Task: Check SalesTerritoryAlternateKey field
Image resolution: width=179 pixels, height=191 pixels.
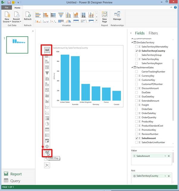Action: pyautogui.click(x=136, y=47)
